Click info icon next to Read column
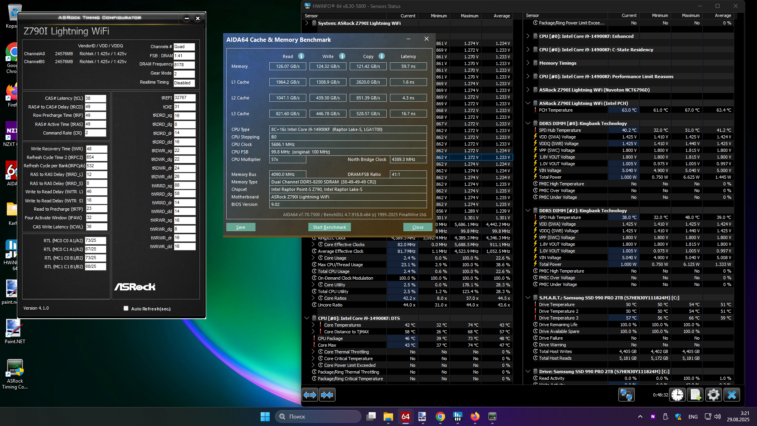The image size is (757, 426). [x=301, y=56]
